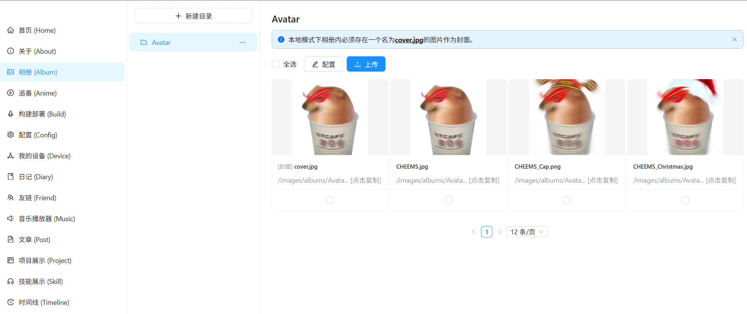Screen dimensions: 747x314
Task: Click the cover.jpg link in alert
Action: tap(409, 40)
